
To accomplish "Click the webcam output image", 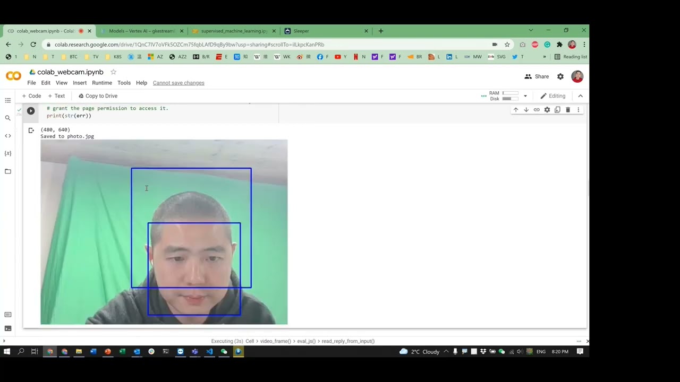I will 164,232.
